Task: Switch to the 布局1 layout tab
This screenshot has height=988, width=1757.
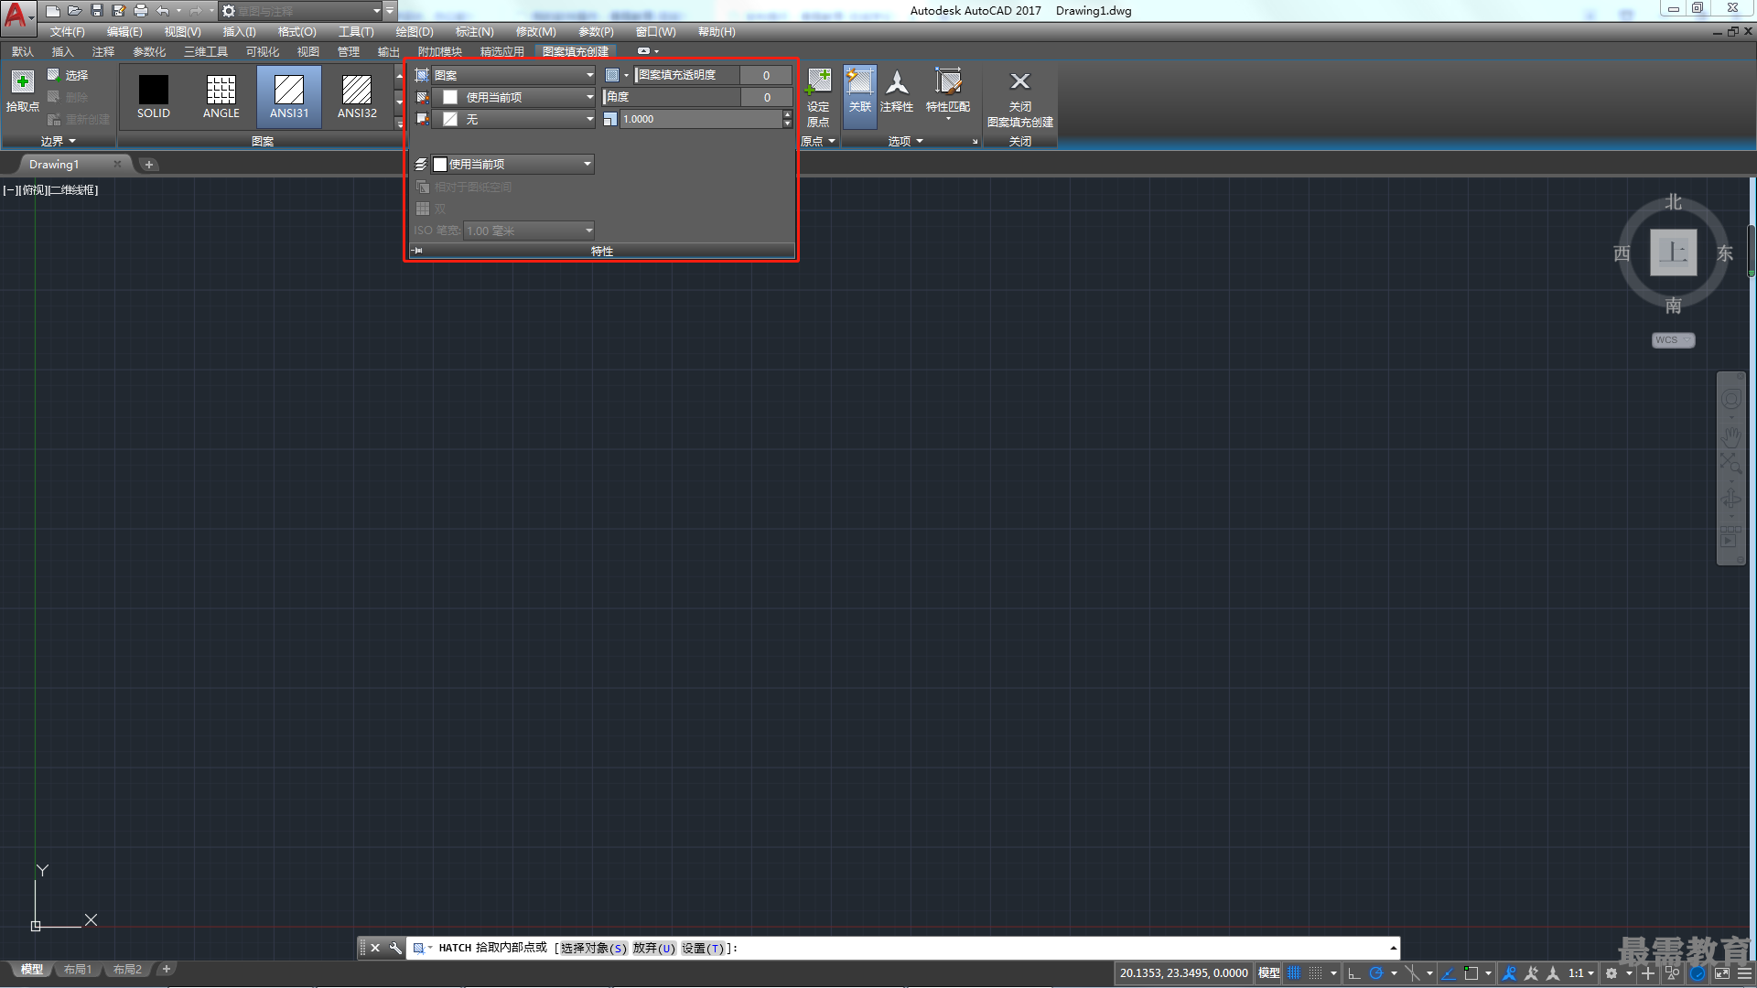Action: tap(78, 970)
